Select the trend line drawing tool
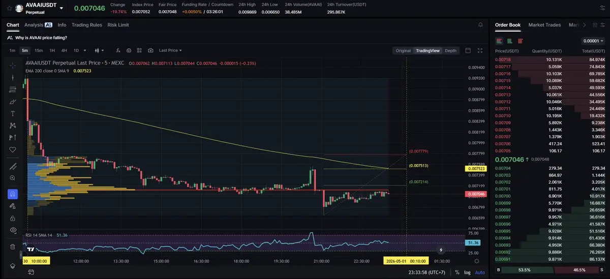Image resolution: width=610 pixels, height=279 pixels. 13,77
